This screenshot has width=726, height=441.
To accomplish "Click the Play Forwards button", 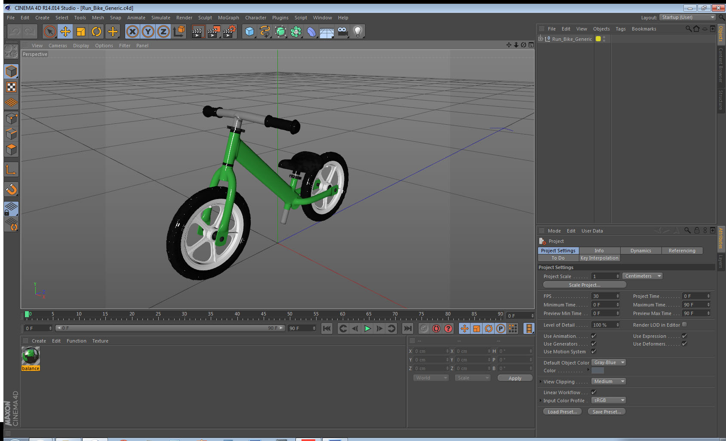I will tap(367, 328).
